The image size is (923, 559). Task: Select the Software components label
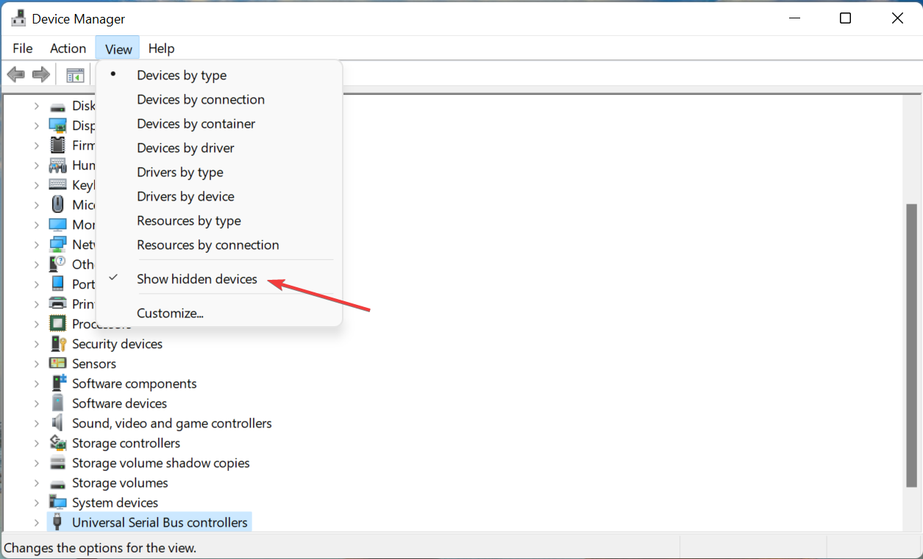coord(135,383)
